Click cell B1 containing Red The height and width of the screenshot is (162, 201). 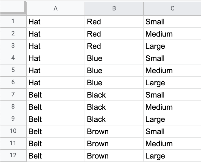point(114,22)
